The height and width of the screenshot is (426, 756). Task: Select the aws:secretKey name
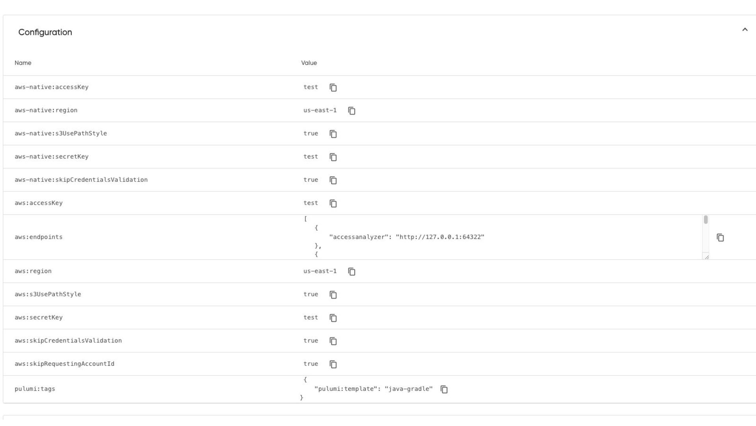tap(39, 318)
